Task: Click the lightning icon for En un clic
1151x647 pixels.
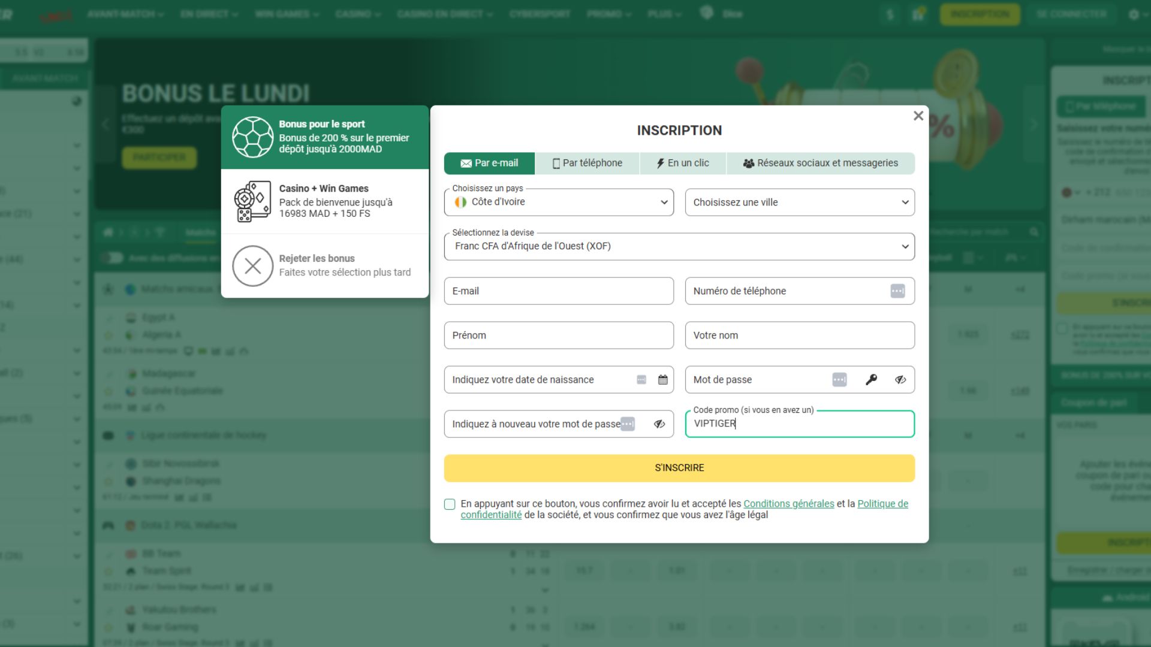Action: click(660, 164)
